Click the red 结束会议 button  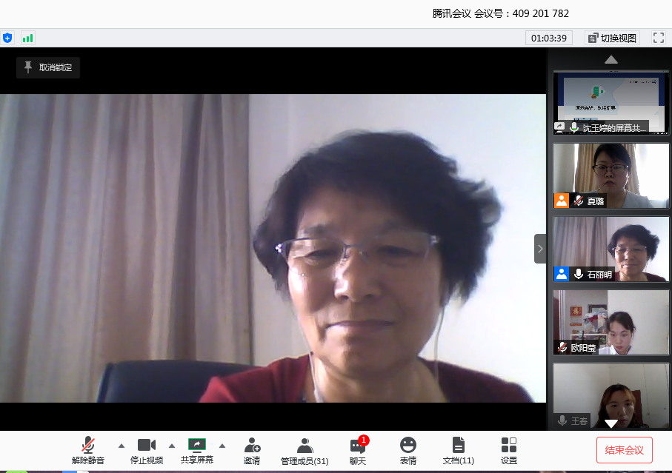pos(624,450)
